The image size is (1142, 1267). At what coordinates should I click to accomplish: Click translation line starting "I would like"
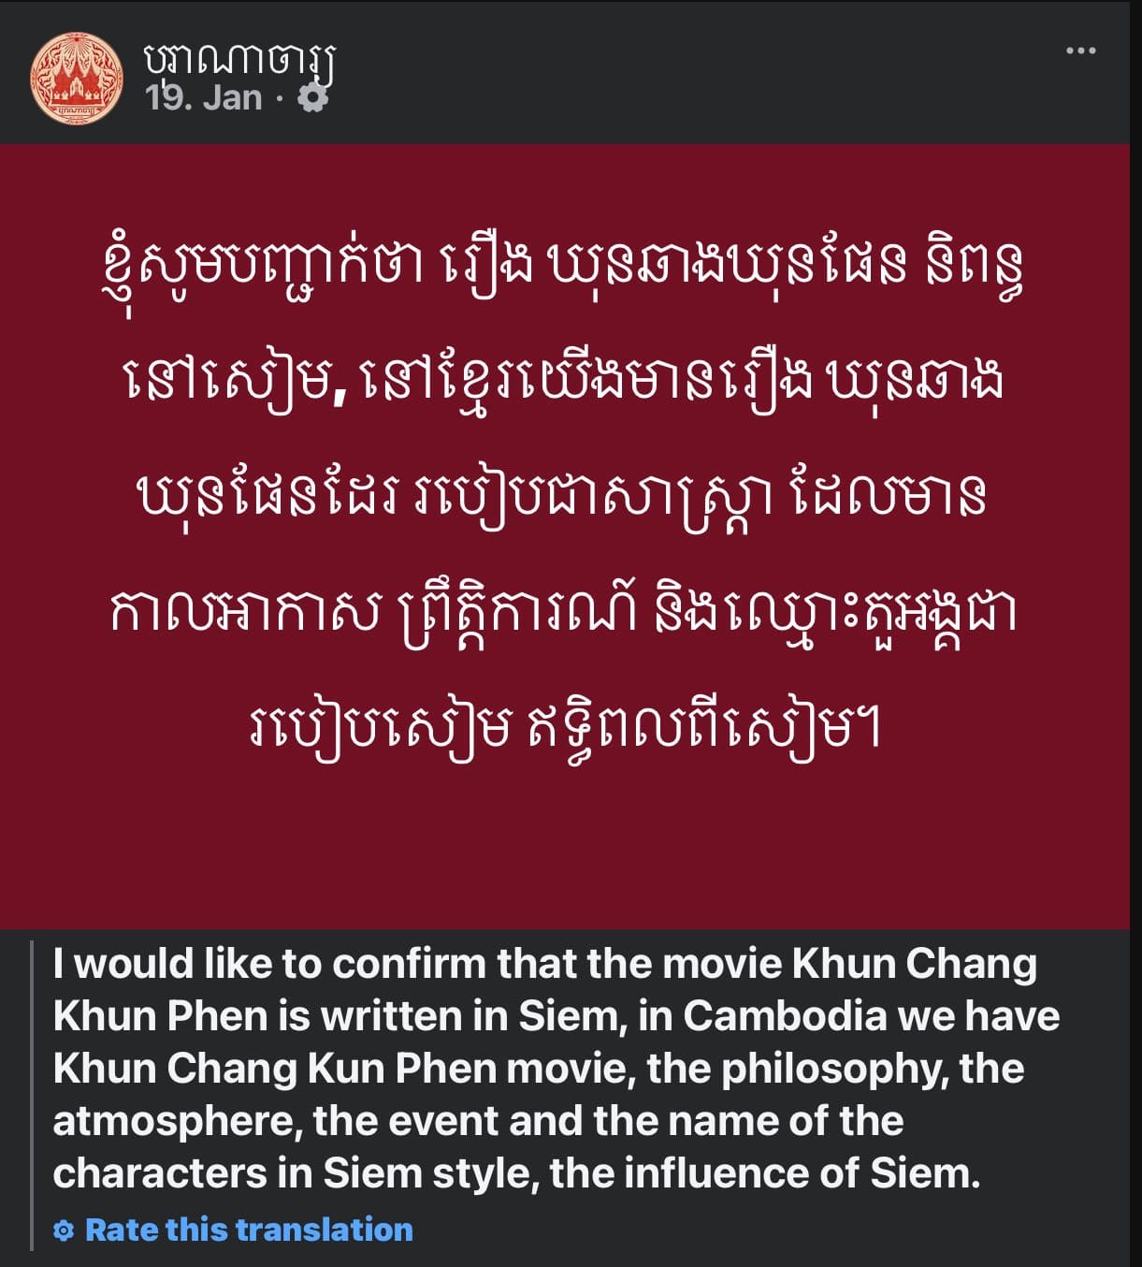544,964
